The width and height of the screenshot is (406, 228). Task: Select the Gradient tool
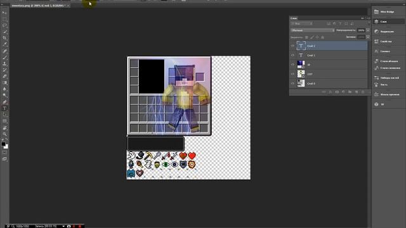tap(4, 83)
